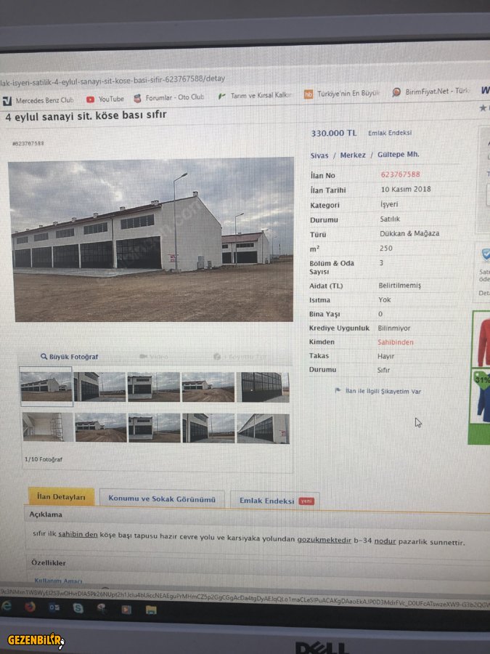Click the Büyük Fotoğraf magnifier link

click(x=69, y=357)
